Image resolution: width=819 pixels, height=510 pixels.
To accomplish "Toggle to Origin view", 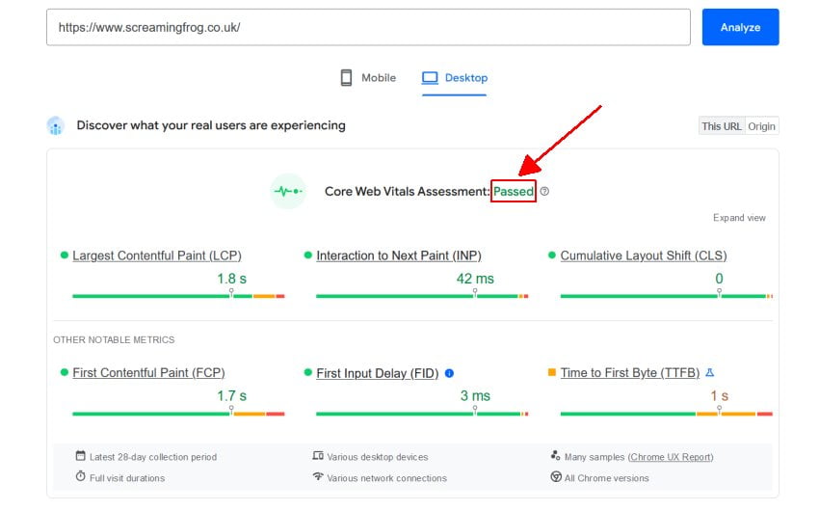I will click(x=761, y=126).
